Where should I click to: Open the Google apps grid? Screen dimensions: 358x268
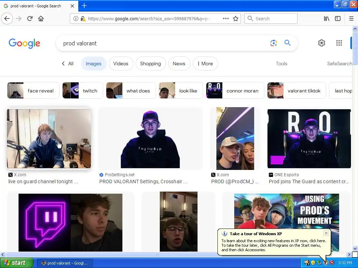pos(339,43)
